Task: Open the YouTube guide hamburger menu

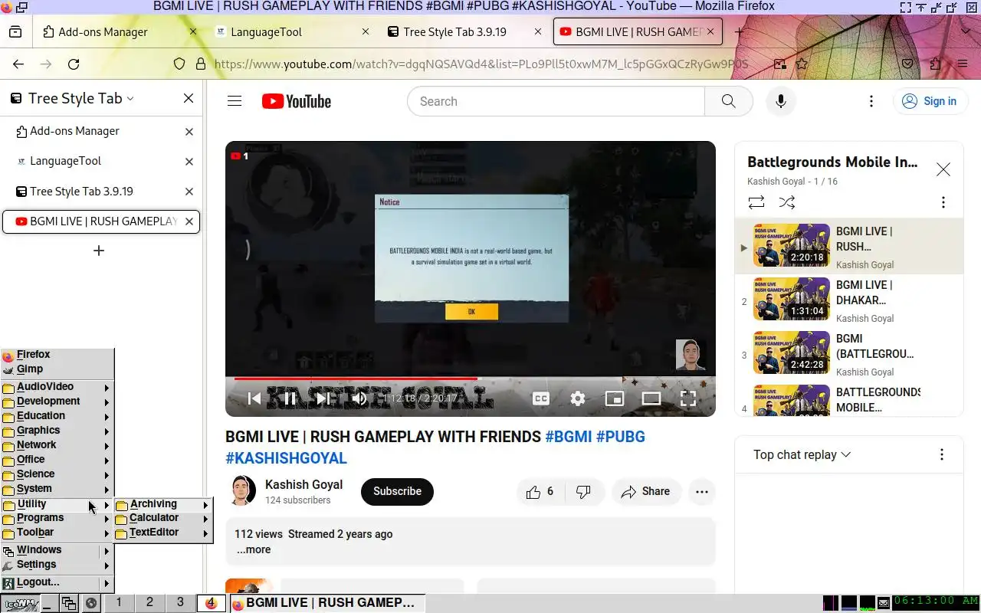Action: coord(235,101)
